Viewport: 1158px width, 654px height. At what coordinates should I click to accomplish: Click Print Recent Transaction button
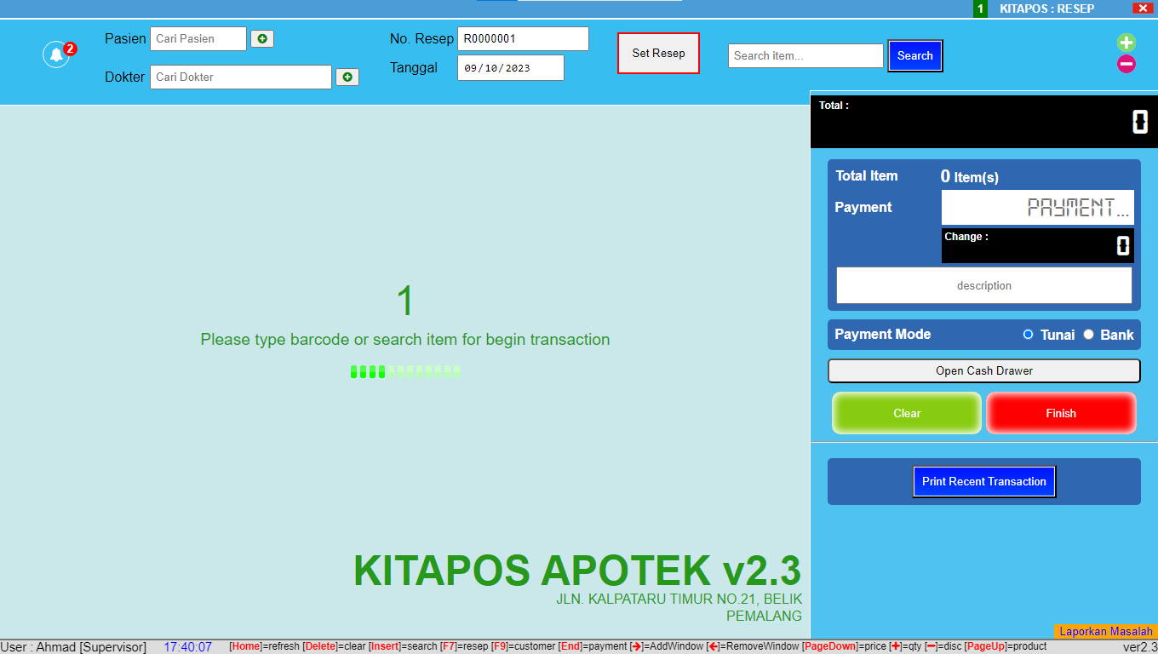[983, 482]
